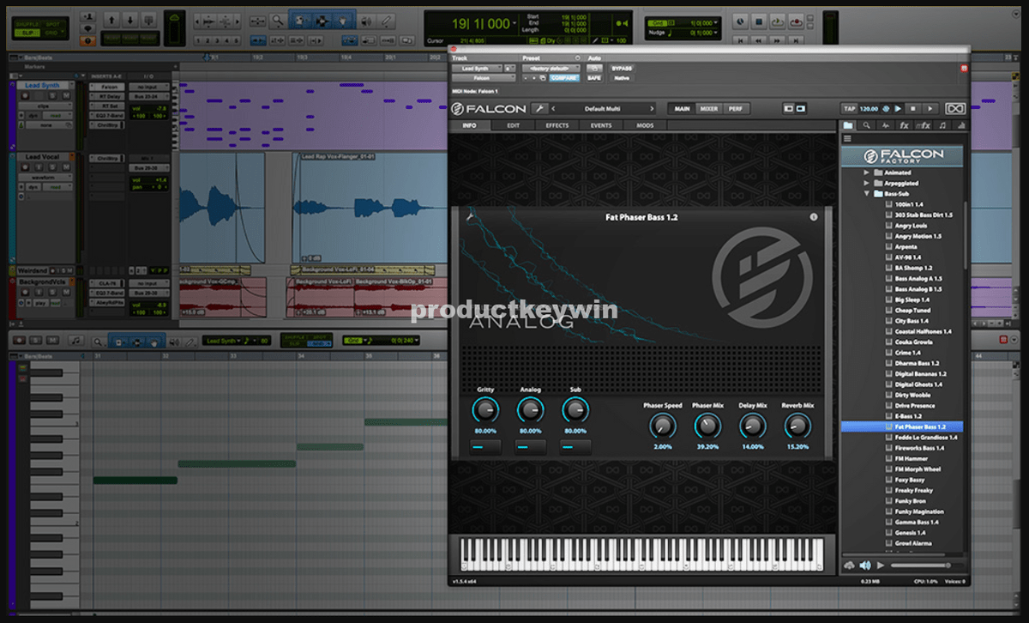Collapse the Bass-Sub folder
Image resolution: width=1029 pixels, height=623 pixels.
click(866, 193)
